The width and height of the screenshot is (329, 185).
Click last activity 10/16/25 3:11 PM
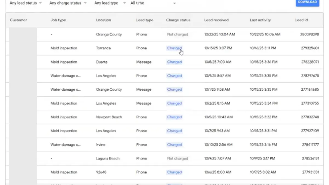coord(263,48)
